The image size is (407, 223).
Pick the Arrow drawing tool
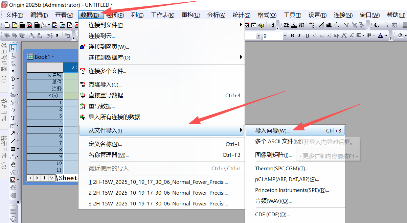coord(13,133)
